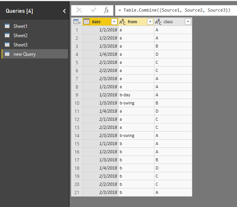Select the class column header
The image size is (237, 207).
click(x=173, y=22)
